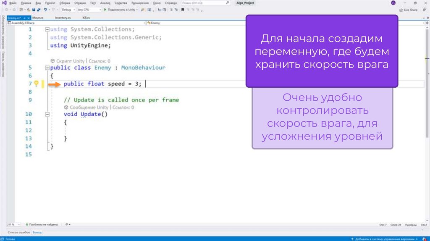Click the Undo arrow icon

pos(45,9)
